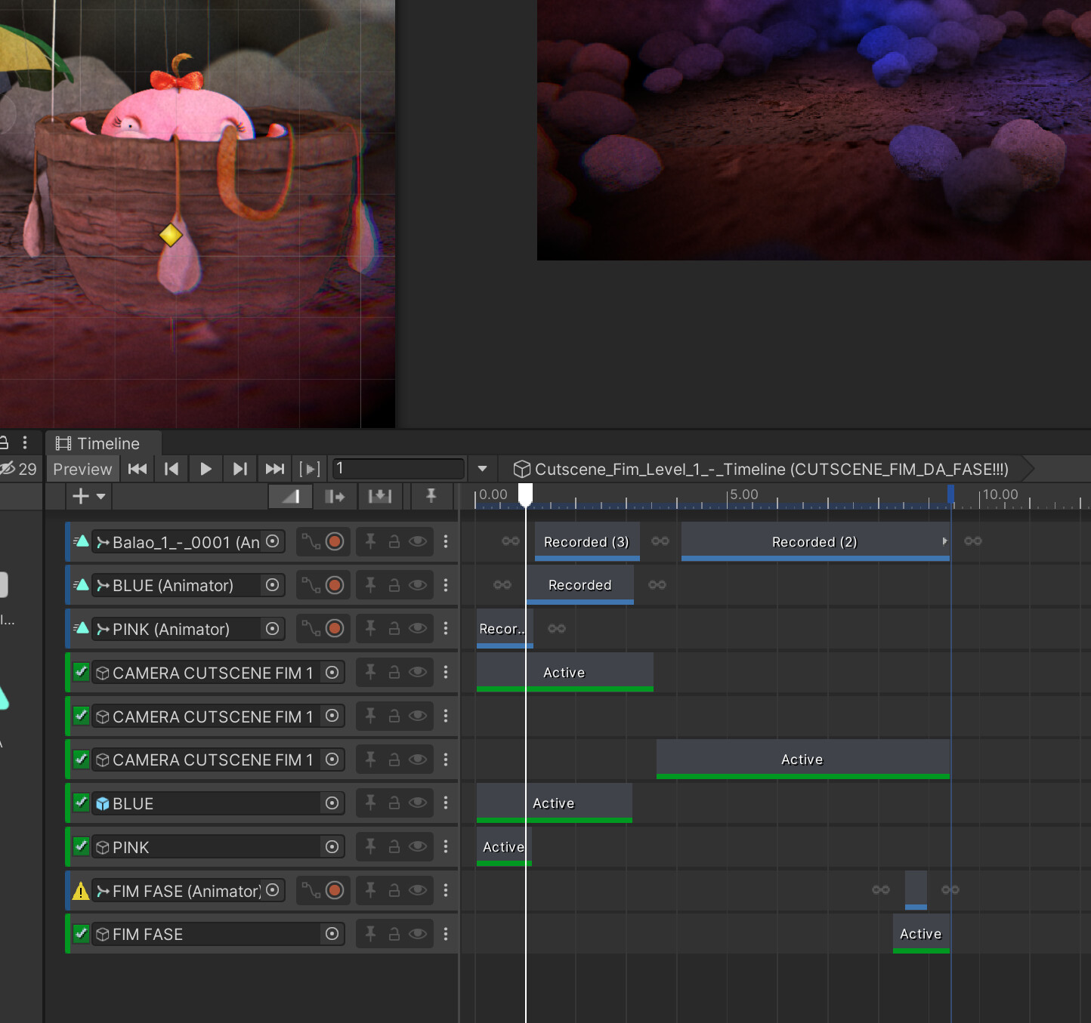Screen dimensions: 1091x1023
Task: Enable Preview mode in the Timeline
Action: pos(82,468)
